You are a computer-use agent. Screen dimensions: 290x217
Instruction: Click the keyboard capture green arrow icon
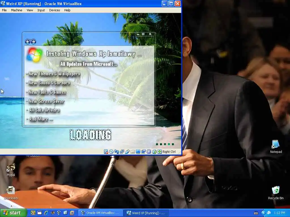pyautogui.click(x=159, y=152)
